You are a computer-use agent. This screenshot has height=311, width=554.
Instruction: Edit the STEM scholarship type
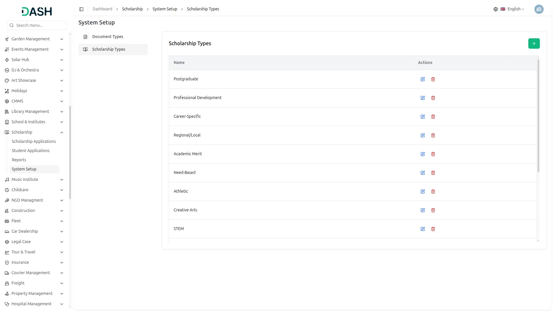point(423,229)
